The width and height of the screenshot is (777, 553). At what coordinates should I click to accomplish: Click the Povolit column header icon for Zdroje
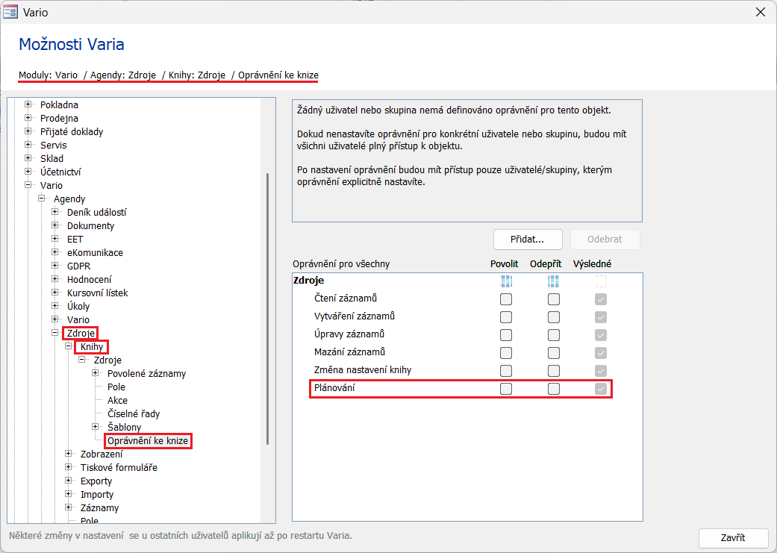(x=506, y=281)
